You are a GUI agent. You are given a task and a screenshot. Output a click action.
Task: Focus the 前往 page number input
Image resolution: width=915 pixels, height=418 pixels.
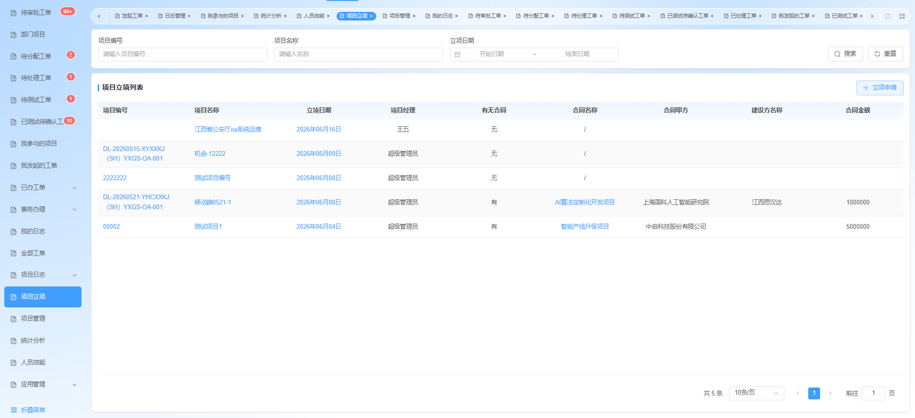(x=874, y=393)
